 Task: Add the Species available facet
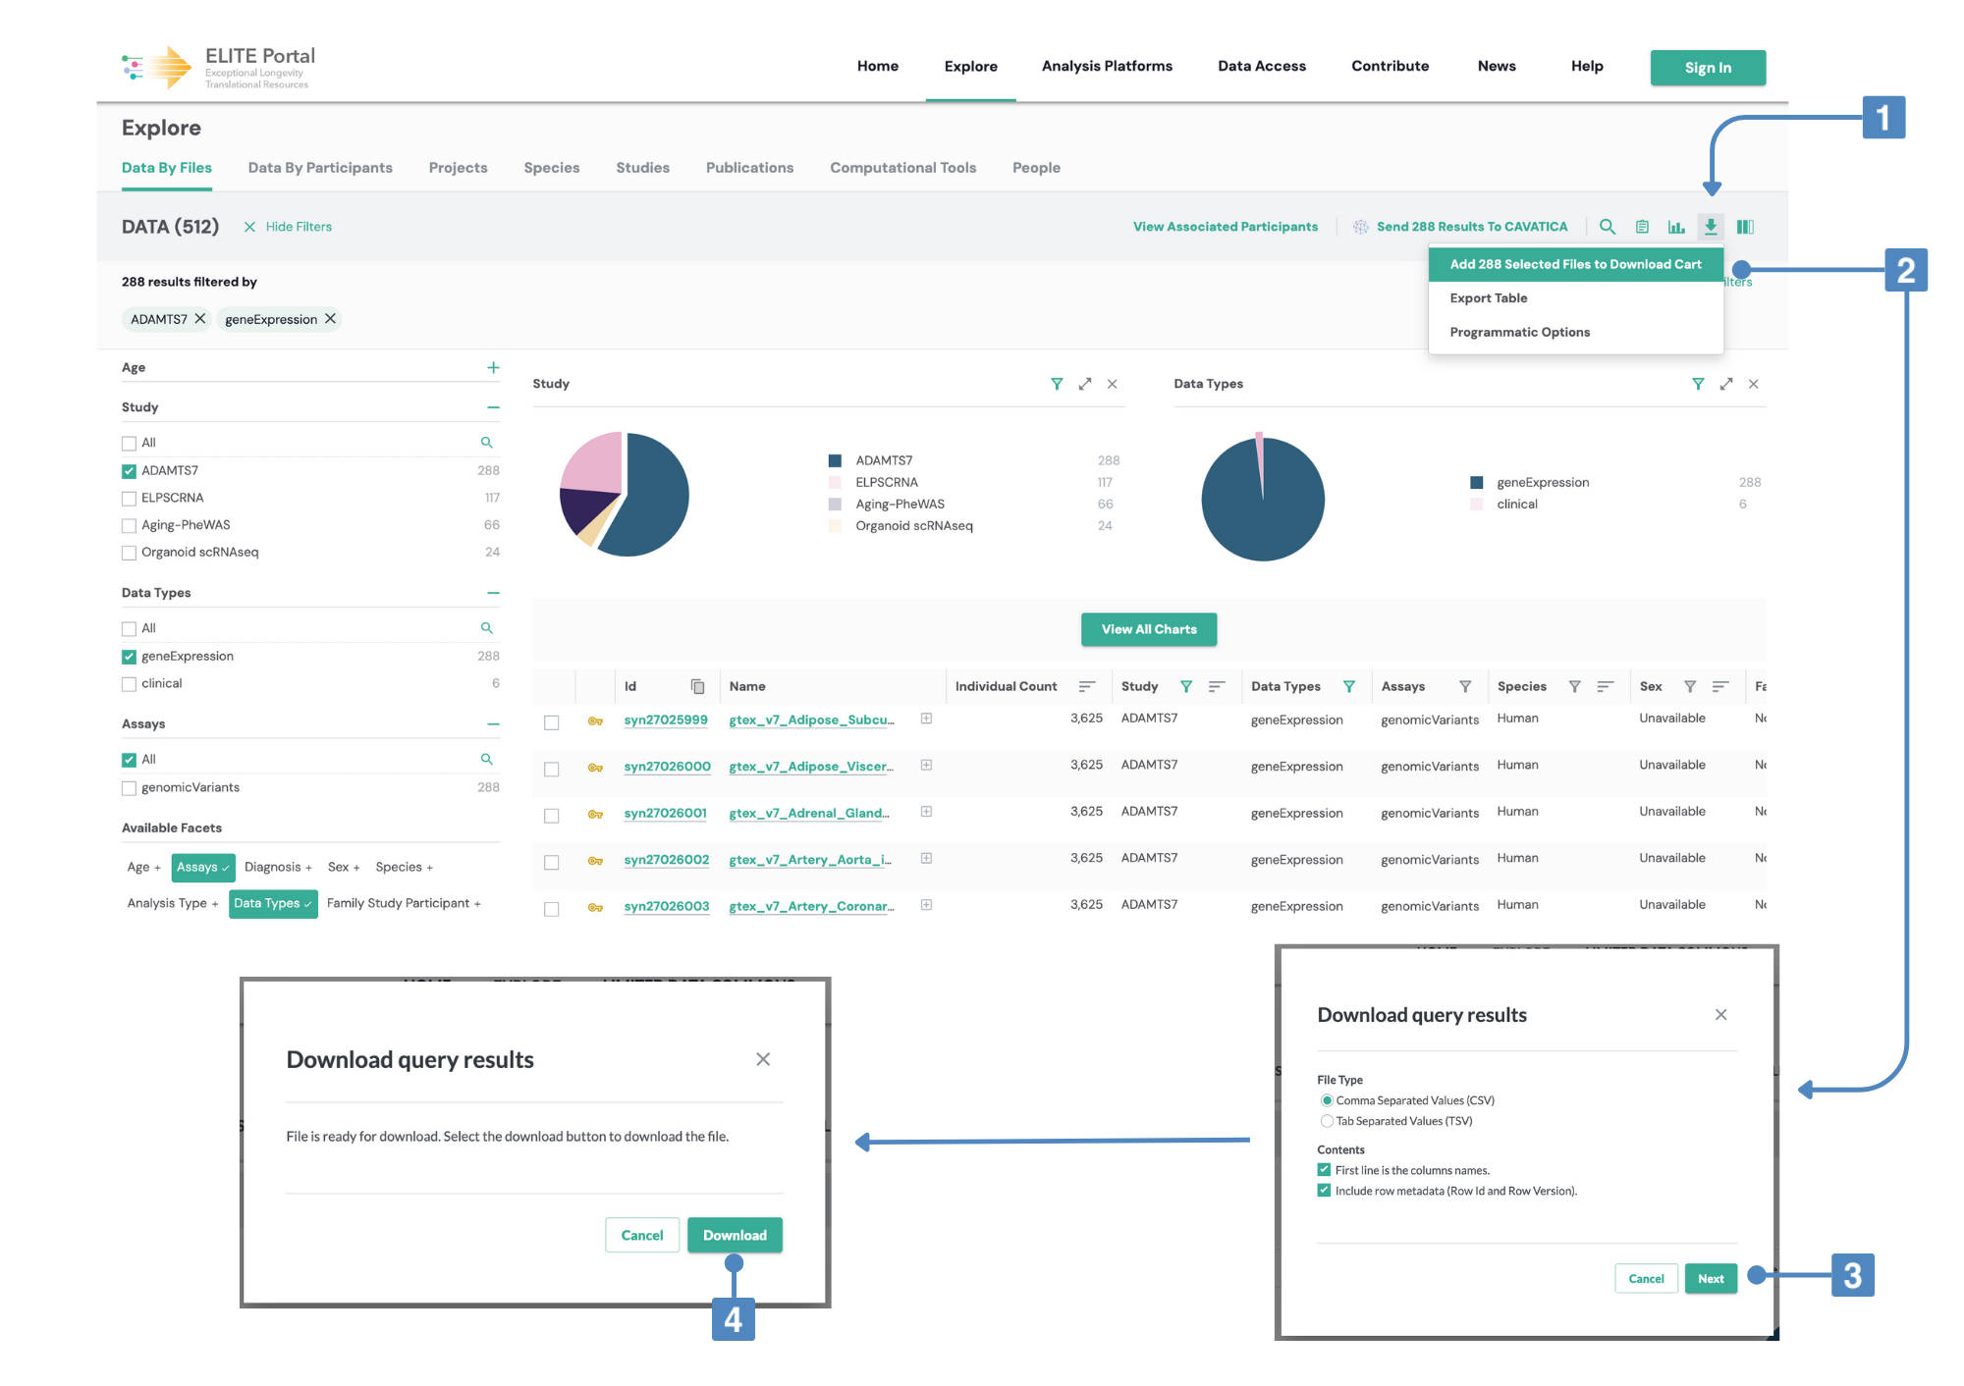coord(404,867)
